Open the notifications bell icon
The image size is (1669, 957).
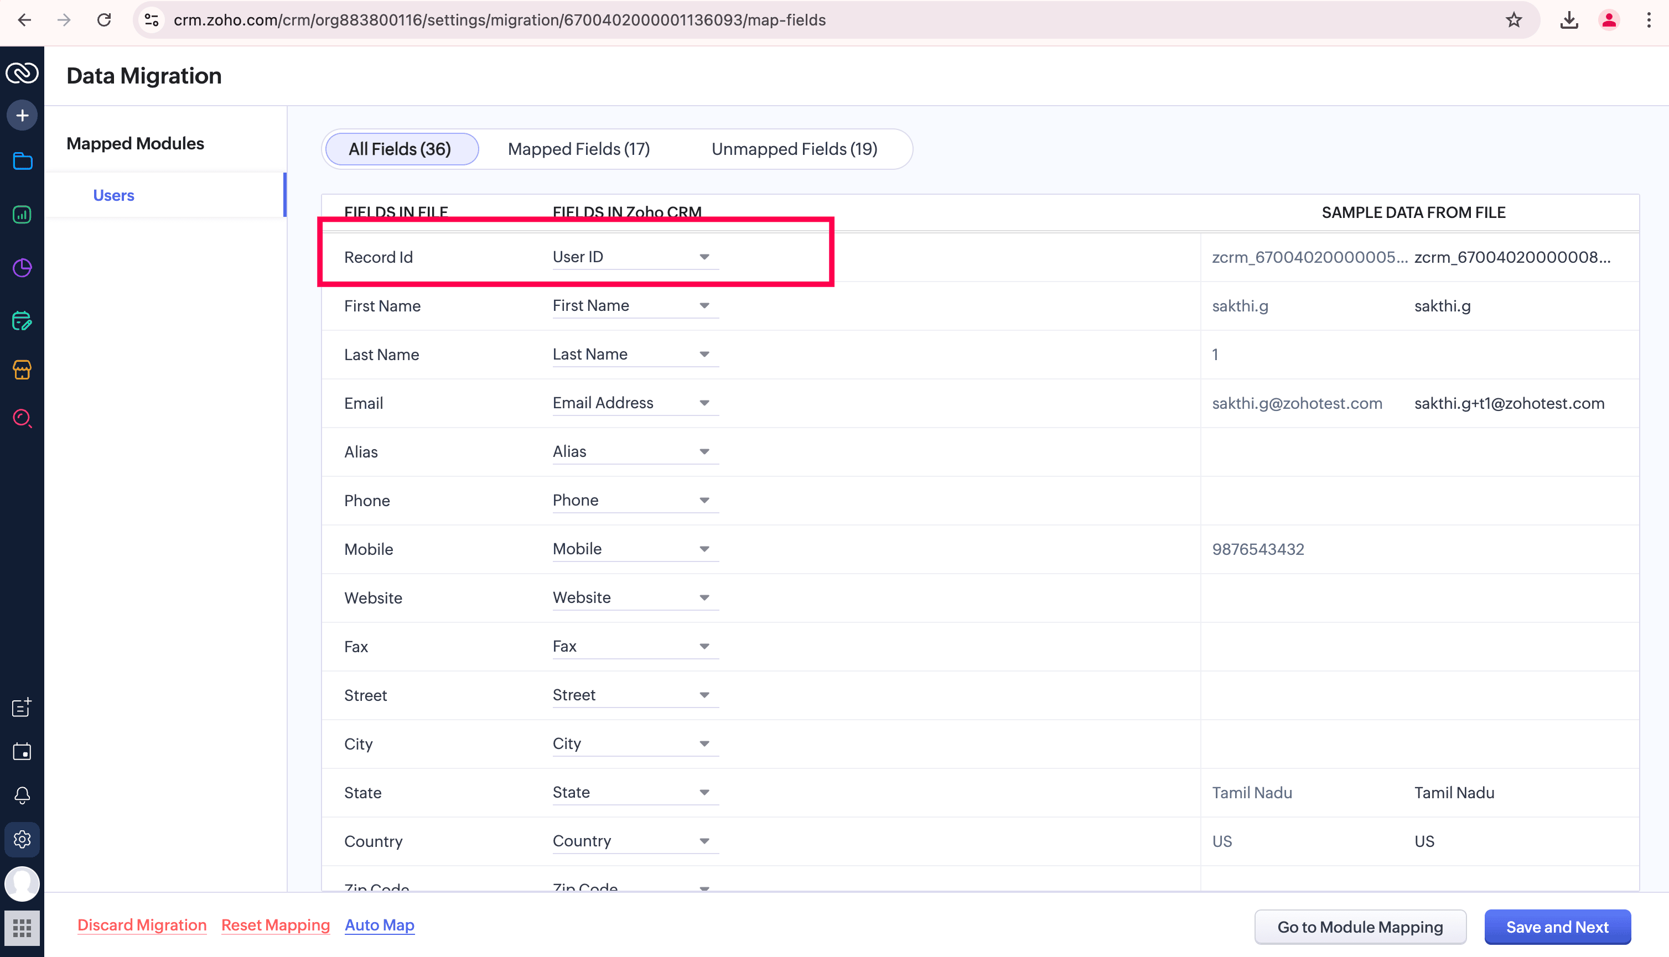point(22,795)
